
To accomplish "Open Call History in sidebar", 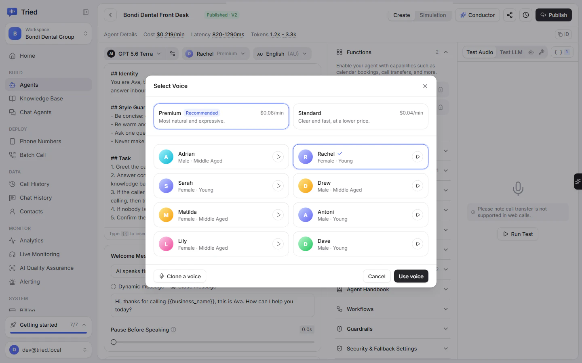I will (48, 184).
